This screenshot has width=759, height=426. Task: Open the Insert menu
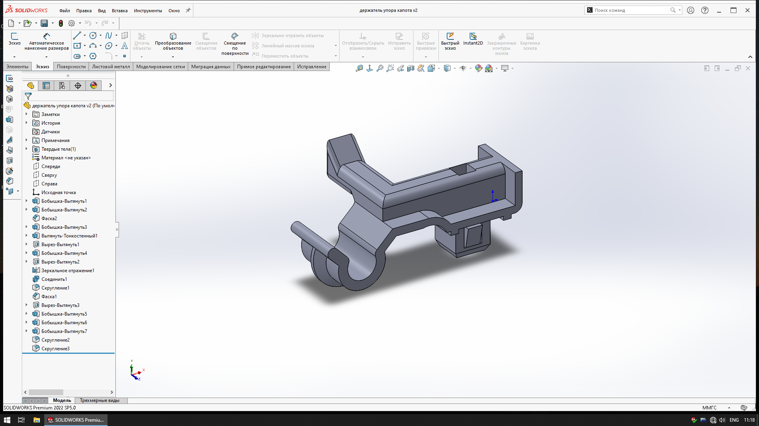119,11
